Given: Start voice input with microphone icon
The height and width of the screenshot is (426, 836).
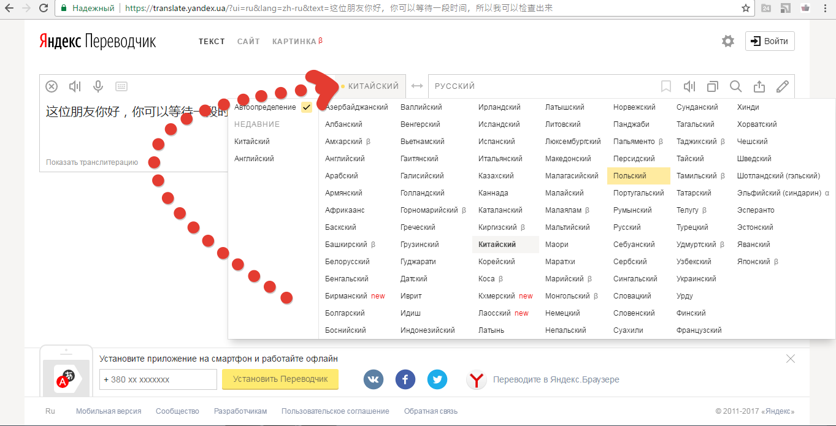Looking at the screenshot, I should tap(98, 86).
